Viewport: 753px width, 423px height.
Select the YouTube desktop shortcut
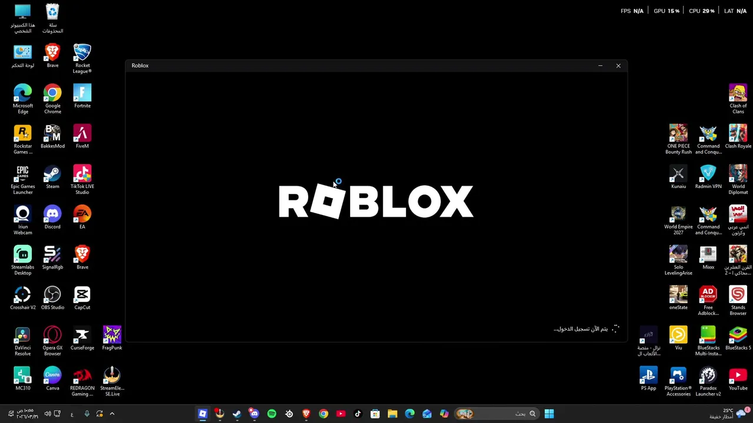click(x=738, y=378)
